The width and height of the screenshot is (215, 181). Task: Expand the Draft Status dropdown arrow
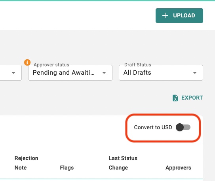pyautogui.click(x=195, y=73)
